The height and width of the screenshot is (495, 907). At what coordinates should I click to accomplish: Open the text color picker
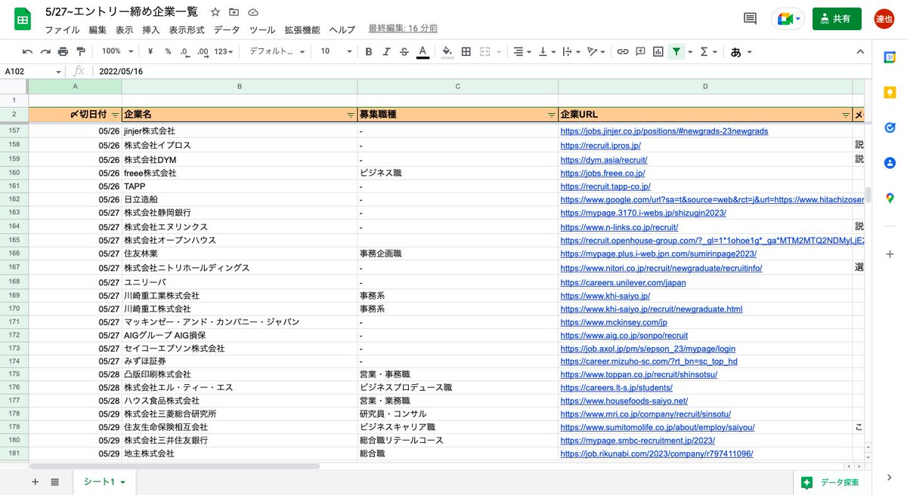coord(423,51)
